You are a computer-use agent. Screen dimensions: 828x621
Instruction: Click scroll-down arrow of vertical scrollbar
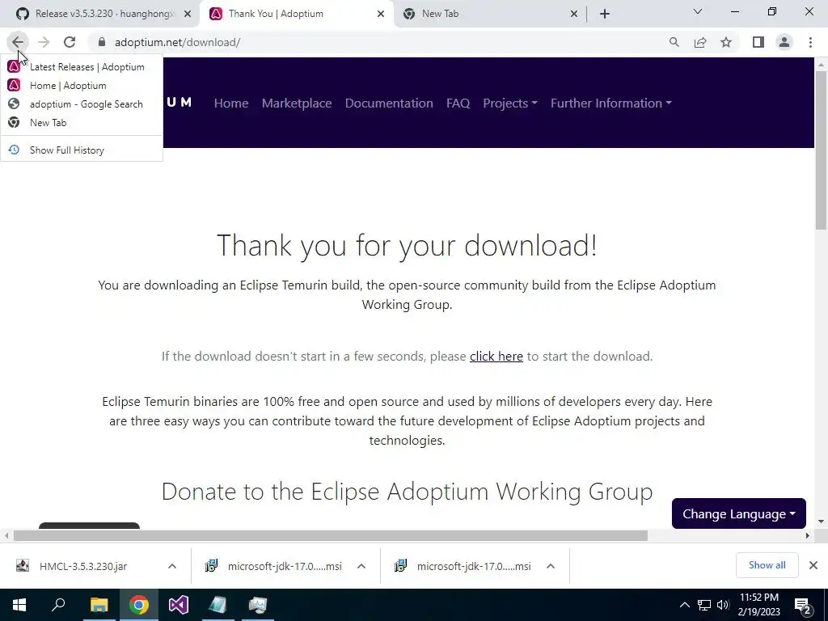[821, 522]
